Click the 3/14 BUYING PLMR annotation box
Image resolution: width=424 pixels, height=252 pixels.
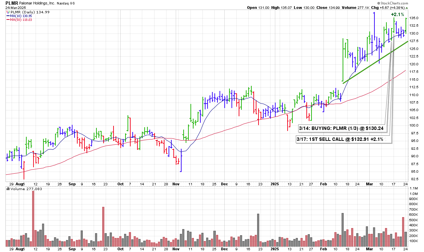pyautogui.click(x=342, y=128)
